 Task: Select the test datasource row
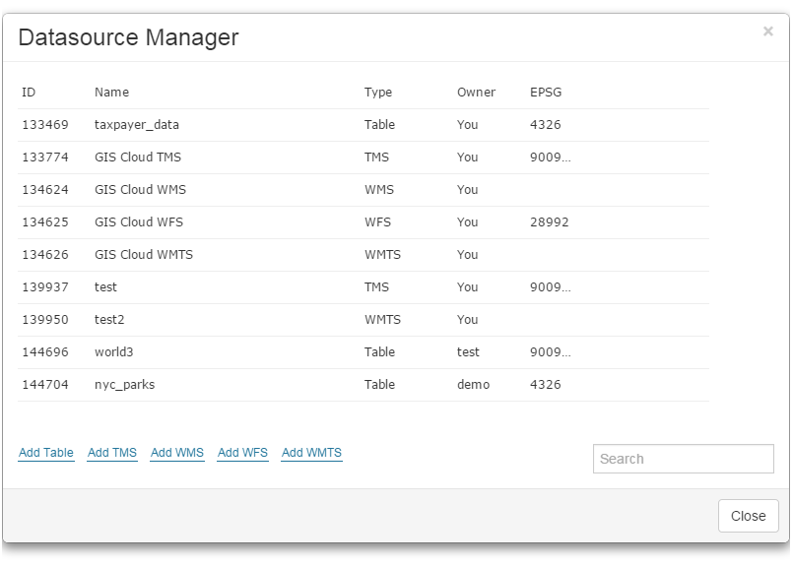296,286
